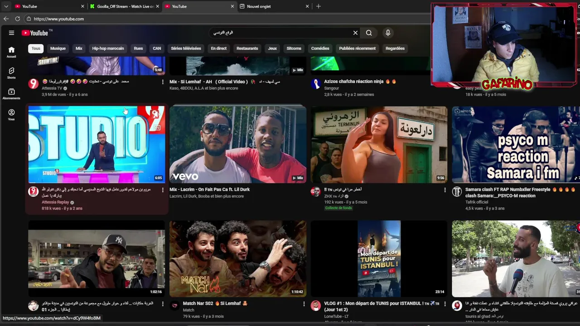Open title Azizos chafcha réaction ninja
The height and width of the screenshot is (326, 580).
tap(360, 82)
